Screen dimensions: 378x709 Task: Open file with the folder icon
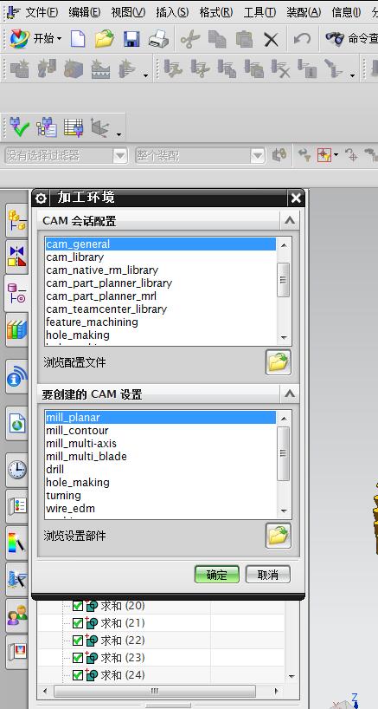coord(105,39)
